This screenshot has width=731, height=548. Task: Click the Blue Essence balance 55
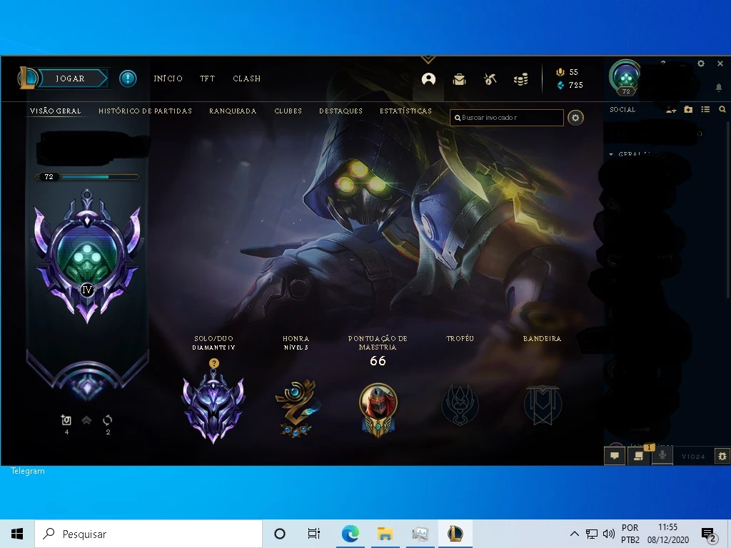[x=568, y=72]
